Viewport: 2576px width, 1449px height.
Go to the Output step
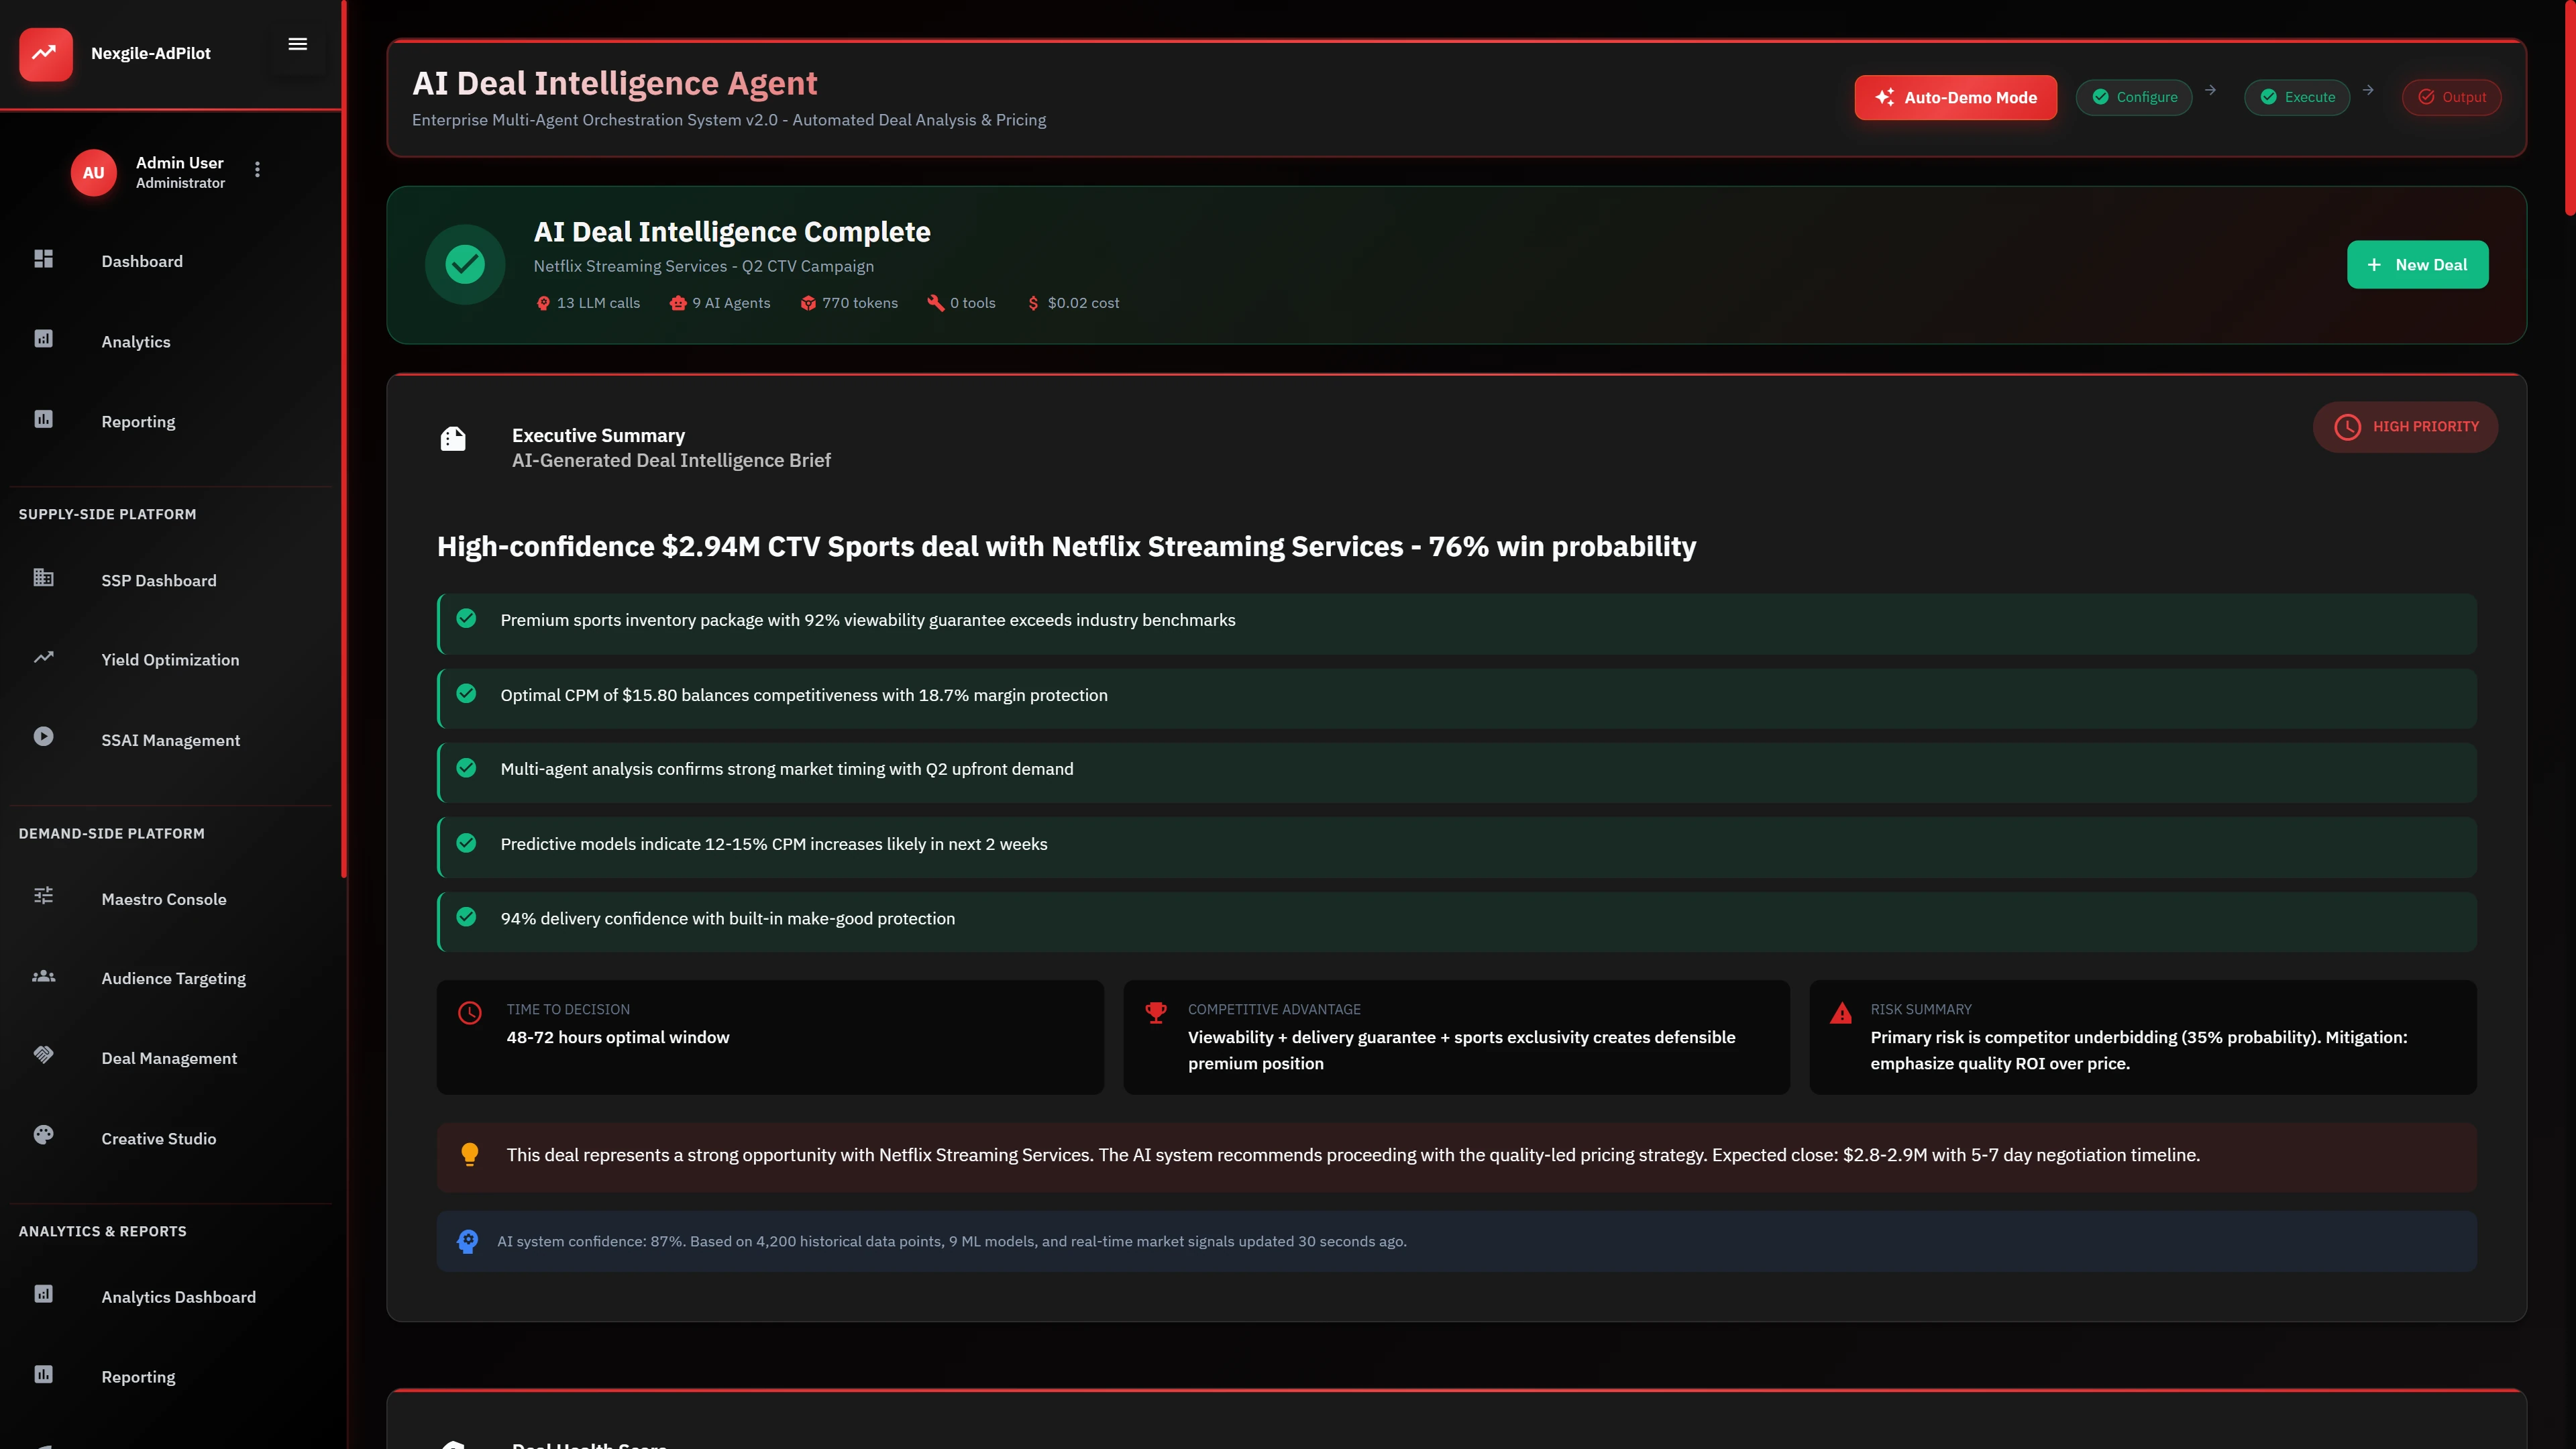2451,97
